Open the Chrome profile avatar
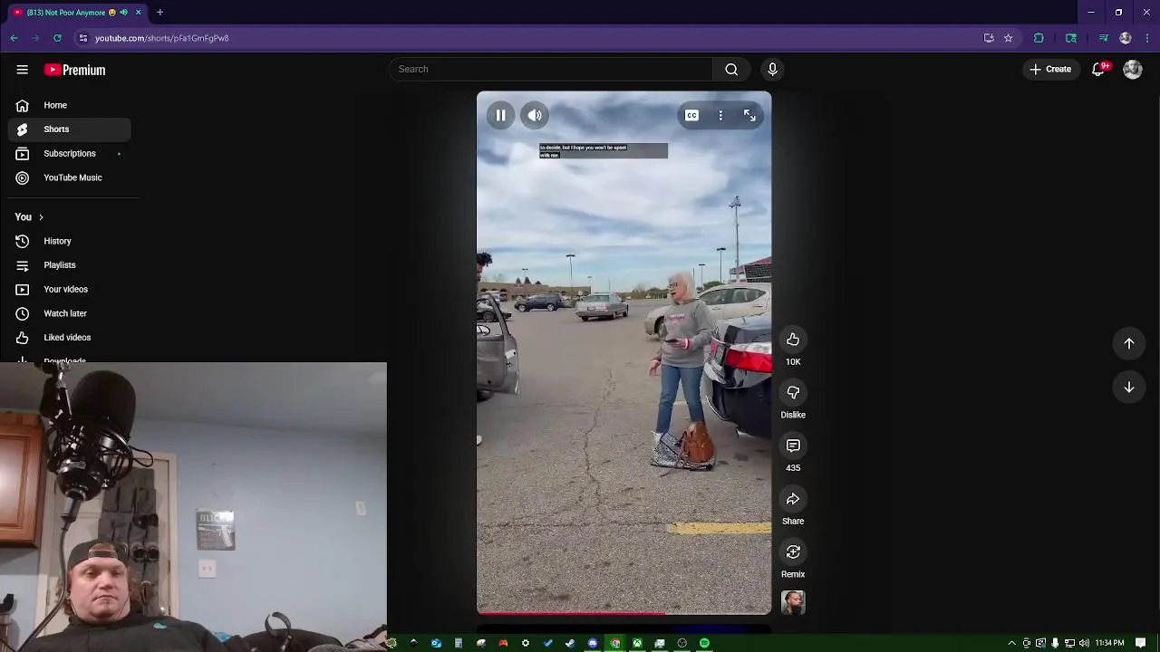Screen dimensions: 1160x652 1126,38
